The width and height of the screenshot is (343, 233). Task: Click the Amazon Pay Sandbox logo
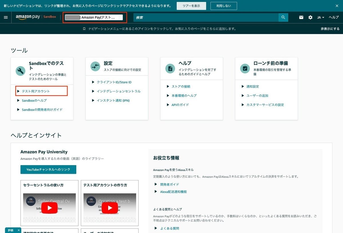(36, 17)
